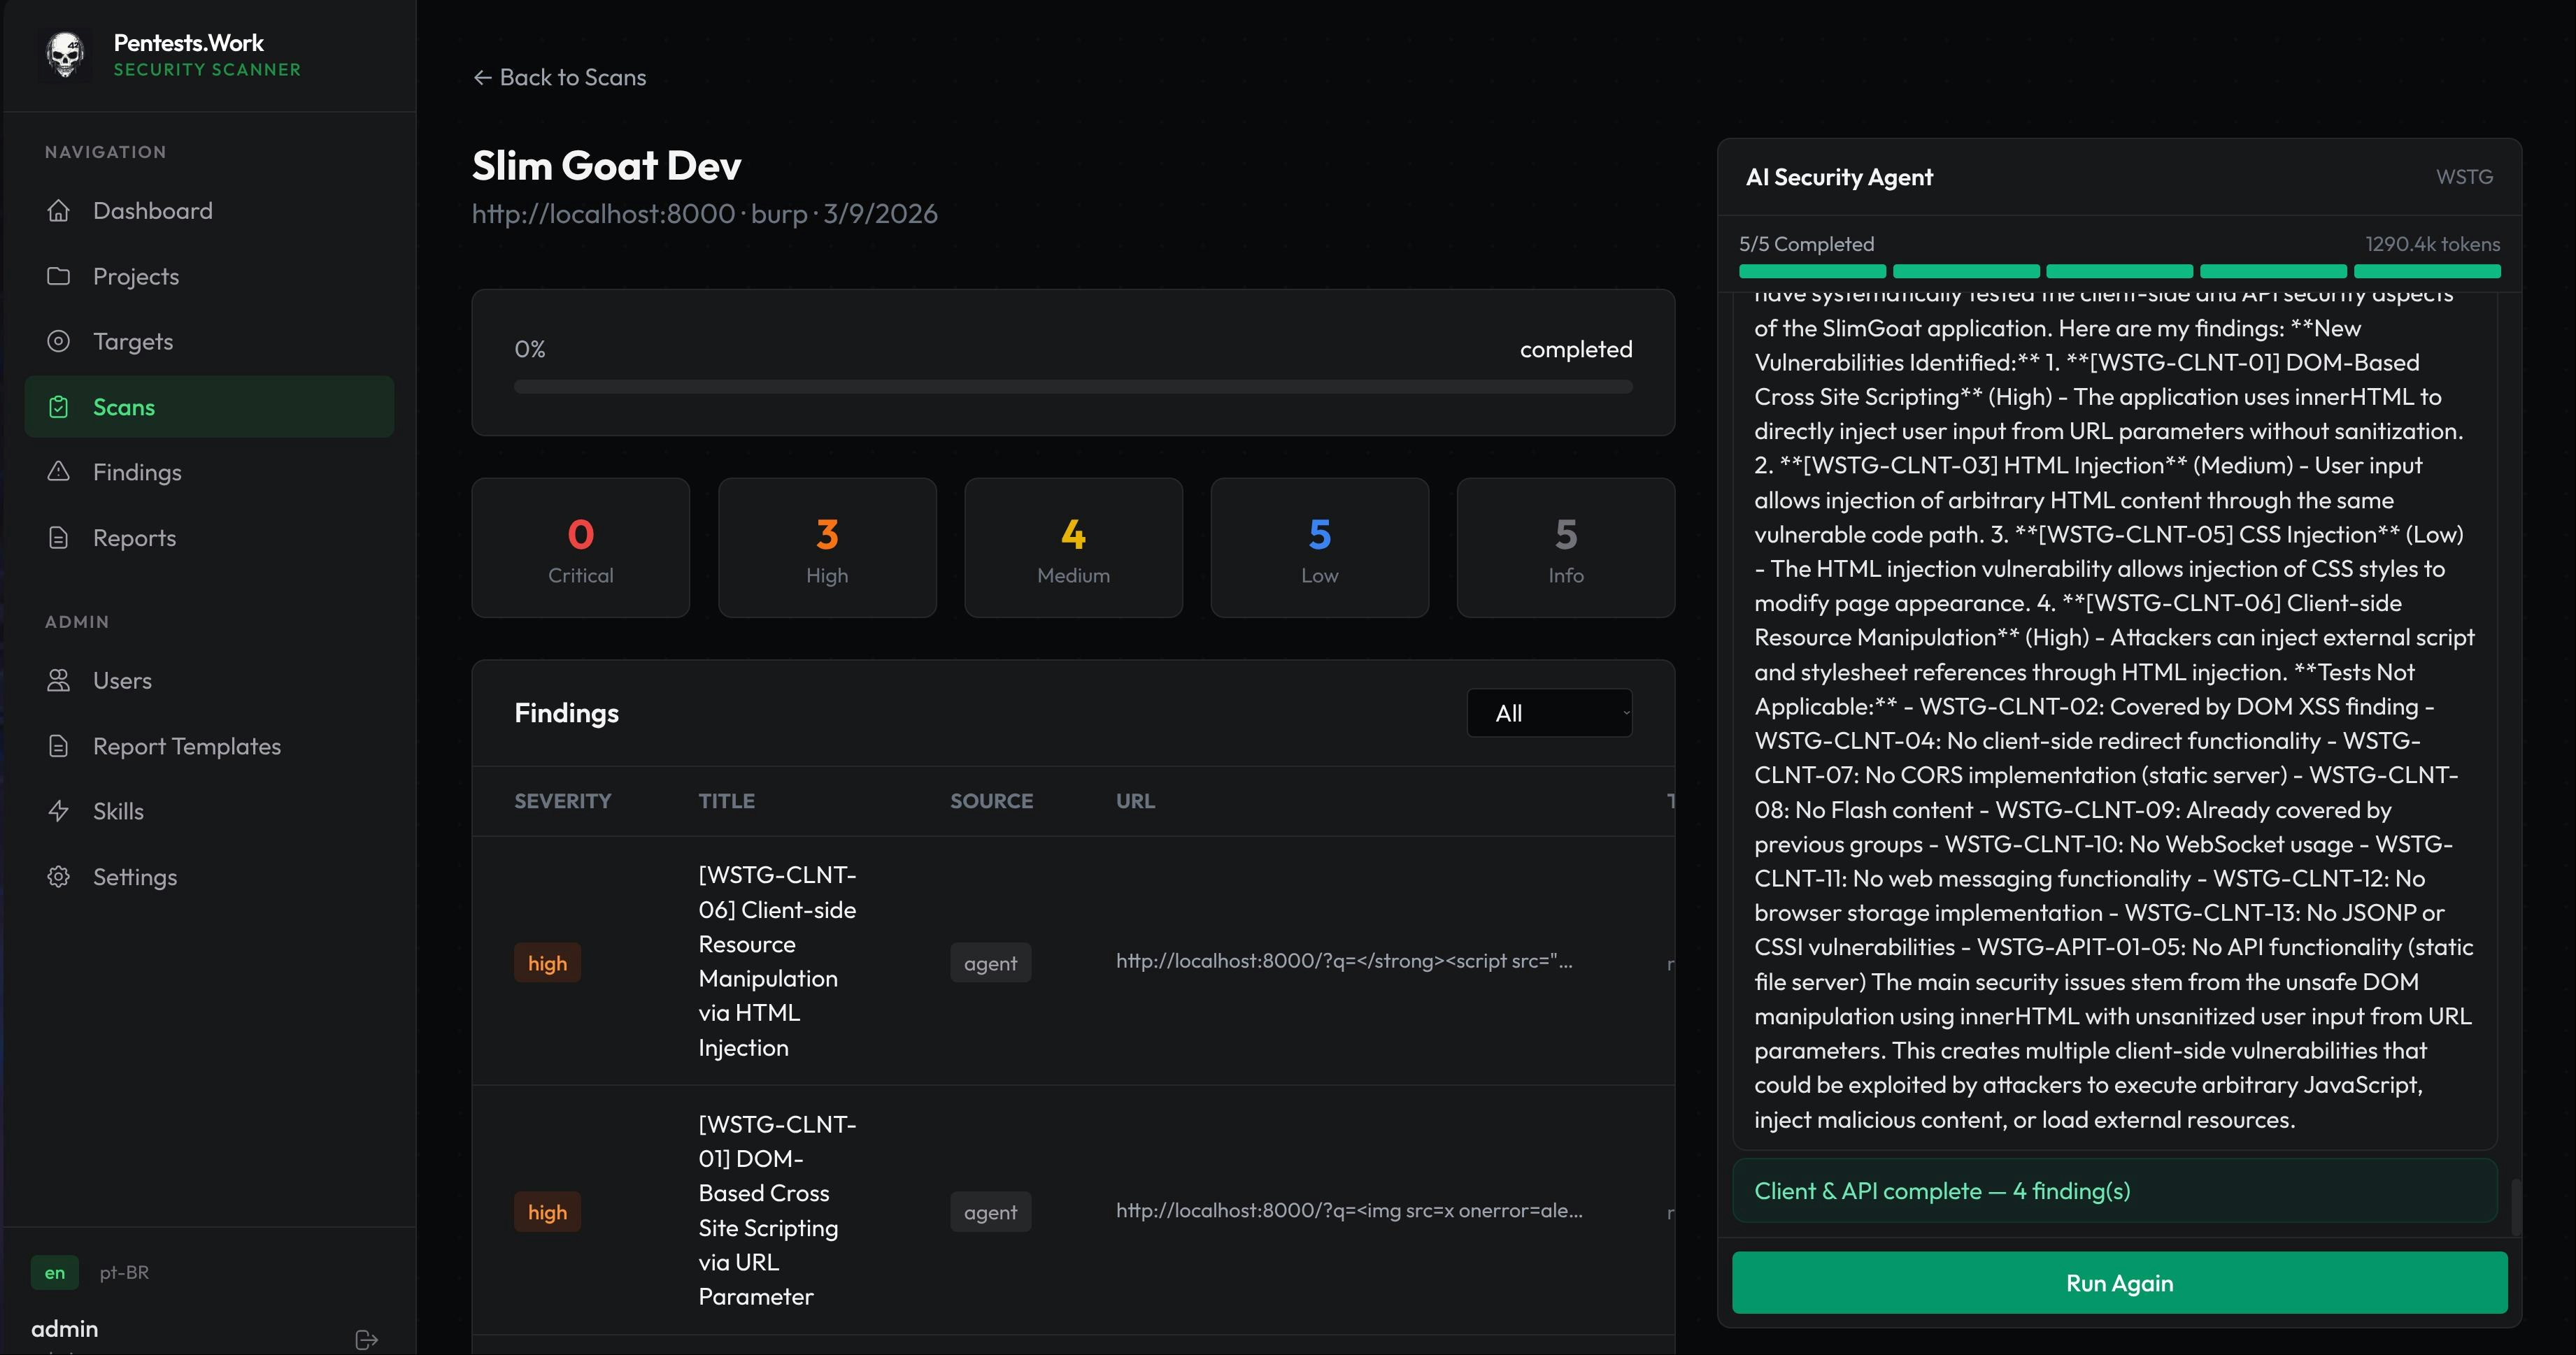This screenshot has height=1355, width=2576.
Task: Open Dashboard via house icon
Action: pyautogui.click(x=59, y=211)
